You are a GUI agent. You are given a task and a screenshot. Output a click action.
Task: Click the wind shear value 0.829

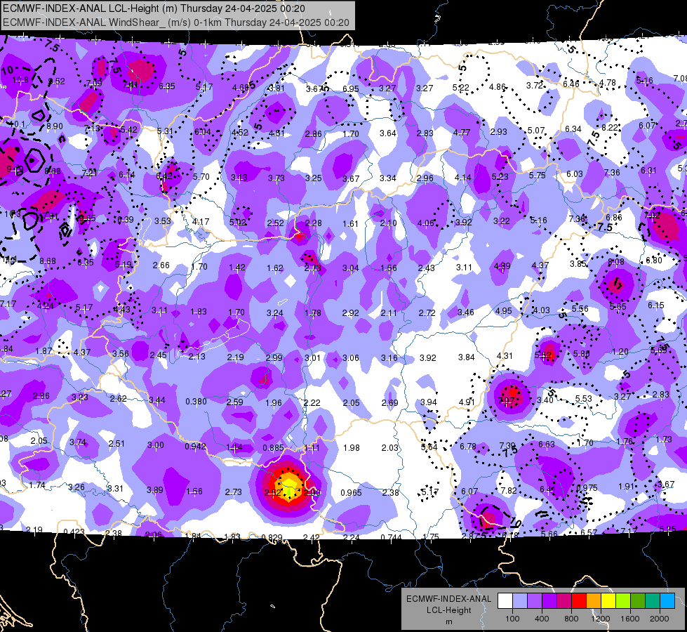coord(272,537)
